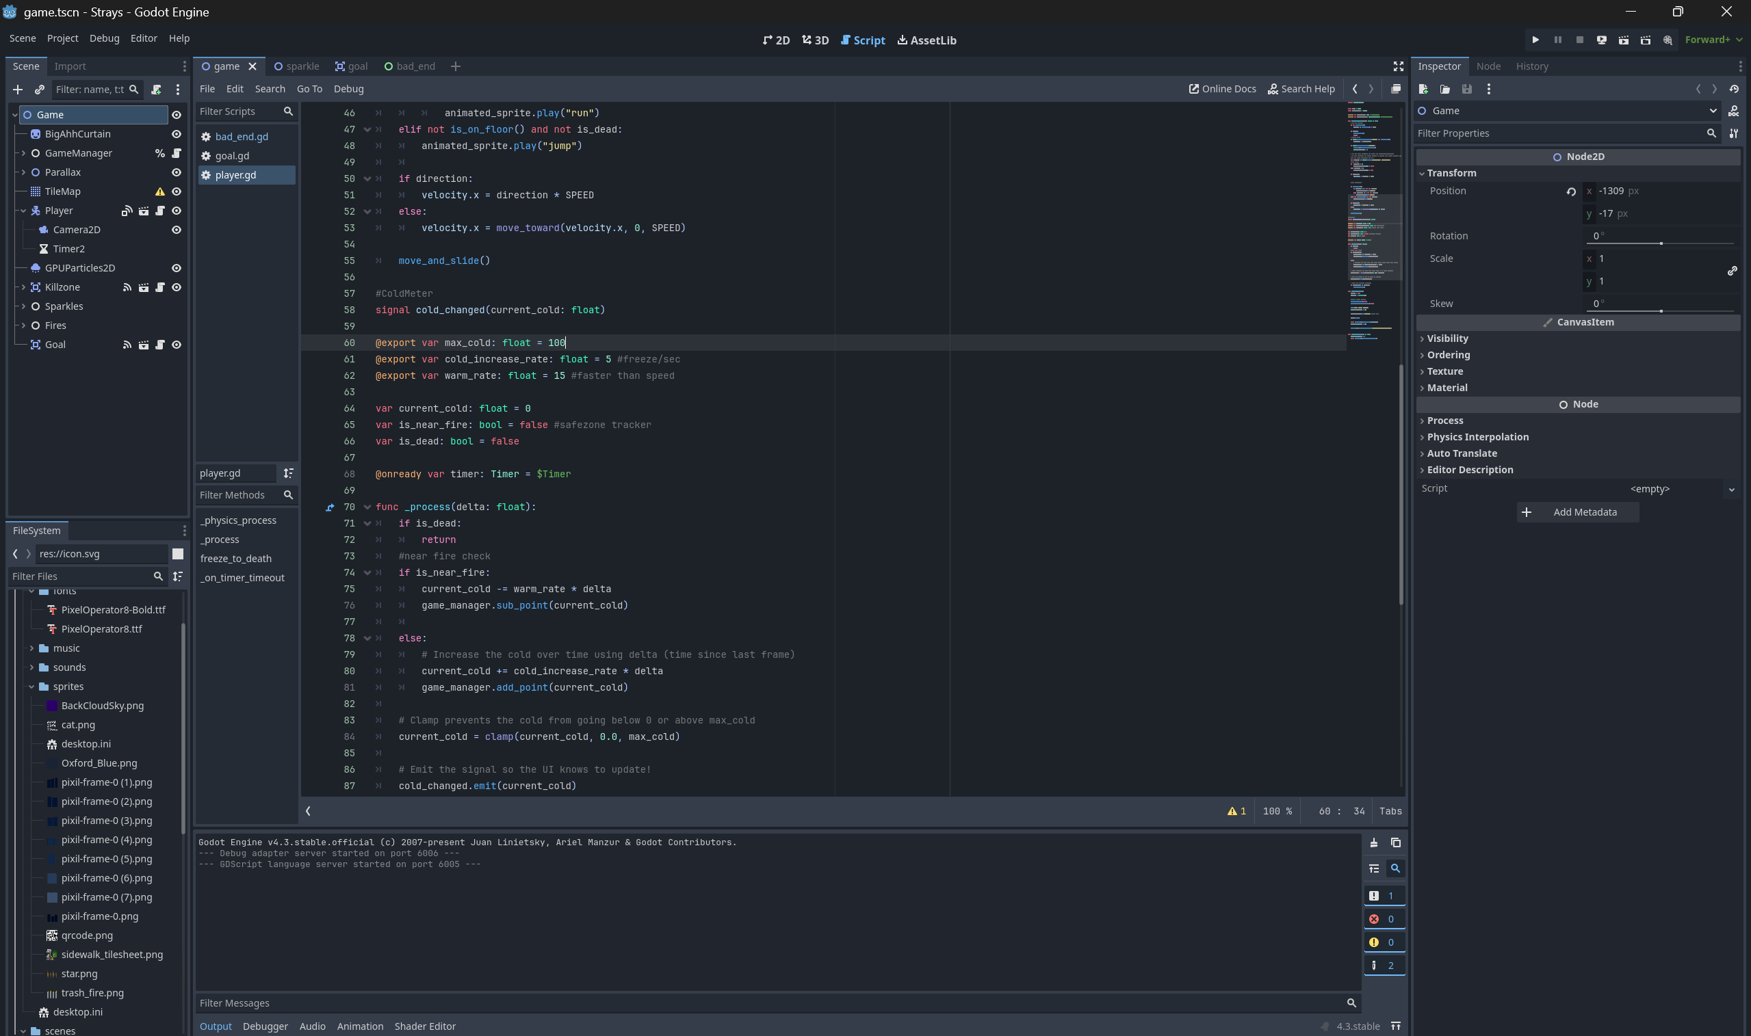Toggle visibility of the TileMap node
The height and width of the screenshot is (1036, 1751).
click(177, 191)
